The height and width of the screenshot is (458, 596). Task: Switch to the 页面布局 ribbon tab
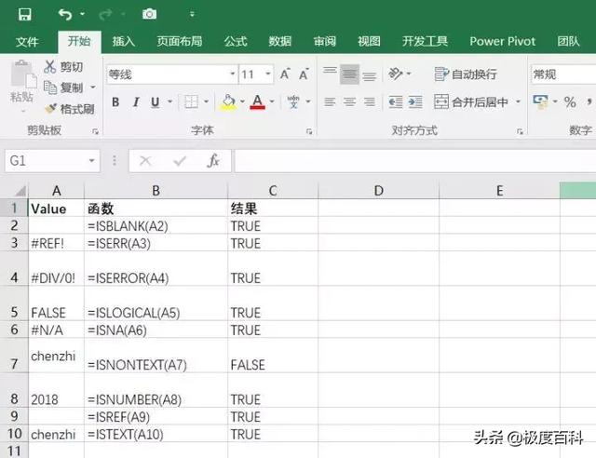tap(180, 42)
